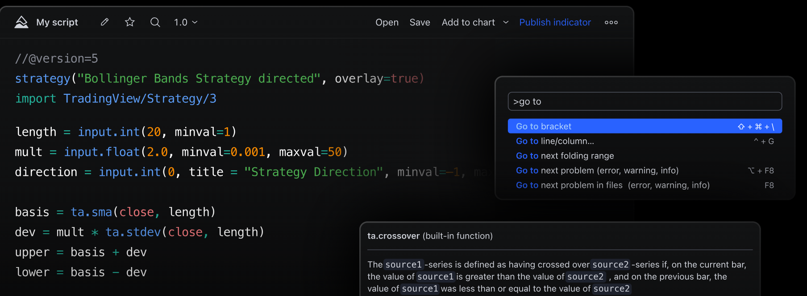Save the script

pyautogui.click(x=420, y=22)
